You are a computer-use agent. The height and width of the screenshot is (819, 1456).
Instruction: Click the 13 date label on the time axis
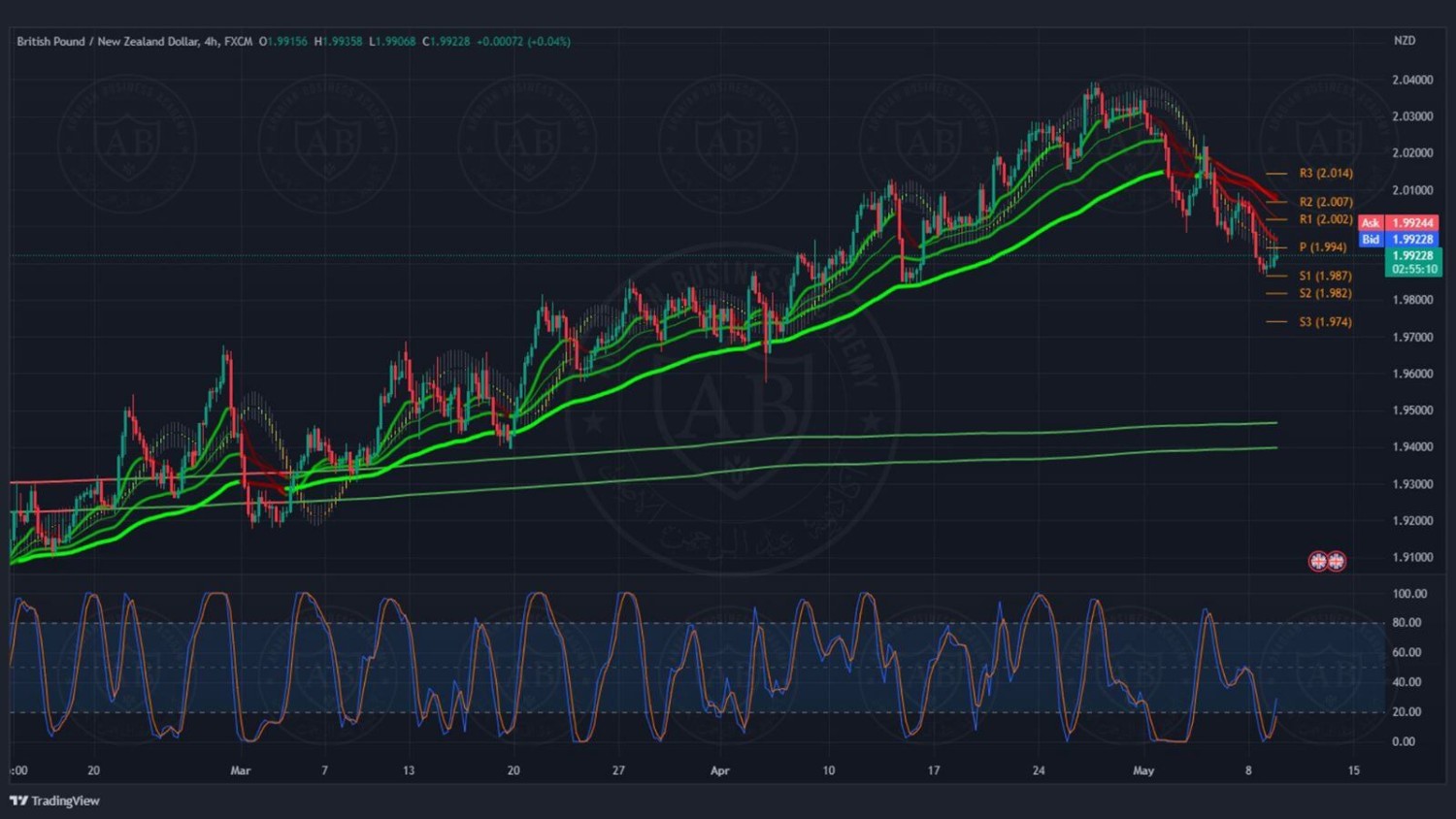tap(409, 770)
